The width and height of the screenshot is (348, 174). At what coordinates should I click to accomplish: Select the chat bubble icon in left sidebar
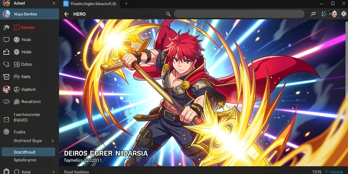pyautogui.click(x=6, y=40)
